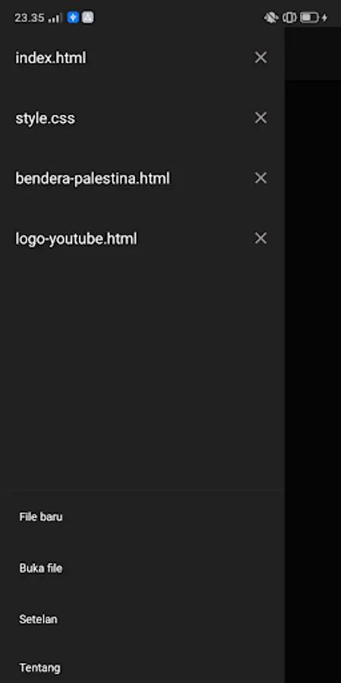Viewport: 341px width, 683px height.
Task: Close the style.css file
Action: click(261, 118)
